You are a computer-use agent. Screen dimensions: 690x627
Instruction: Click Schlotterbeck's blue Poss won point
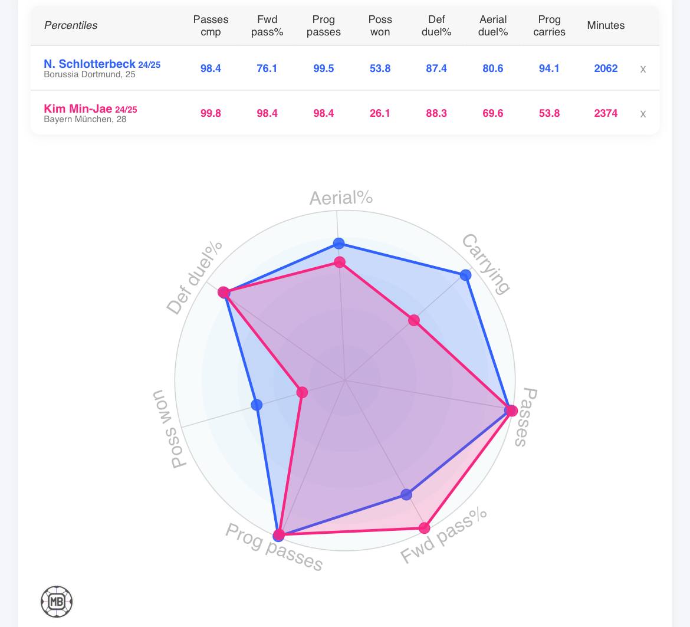257,405
